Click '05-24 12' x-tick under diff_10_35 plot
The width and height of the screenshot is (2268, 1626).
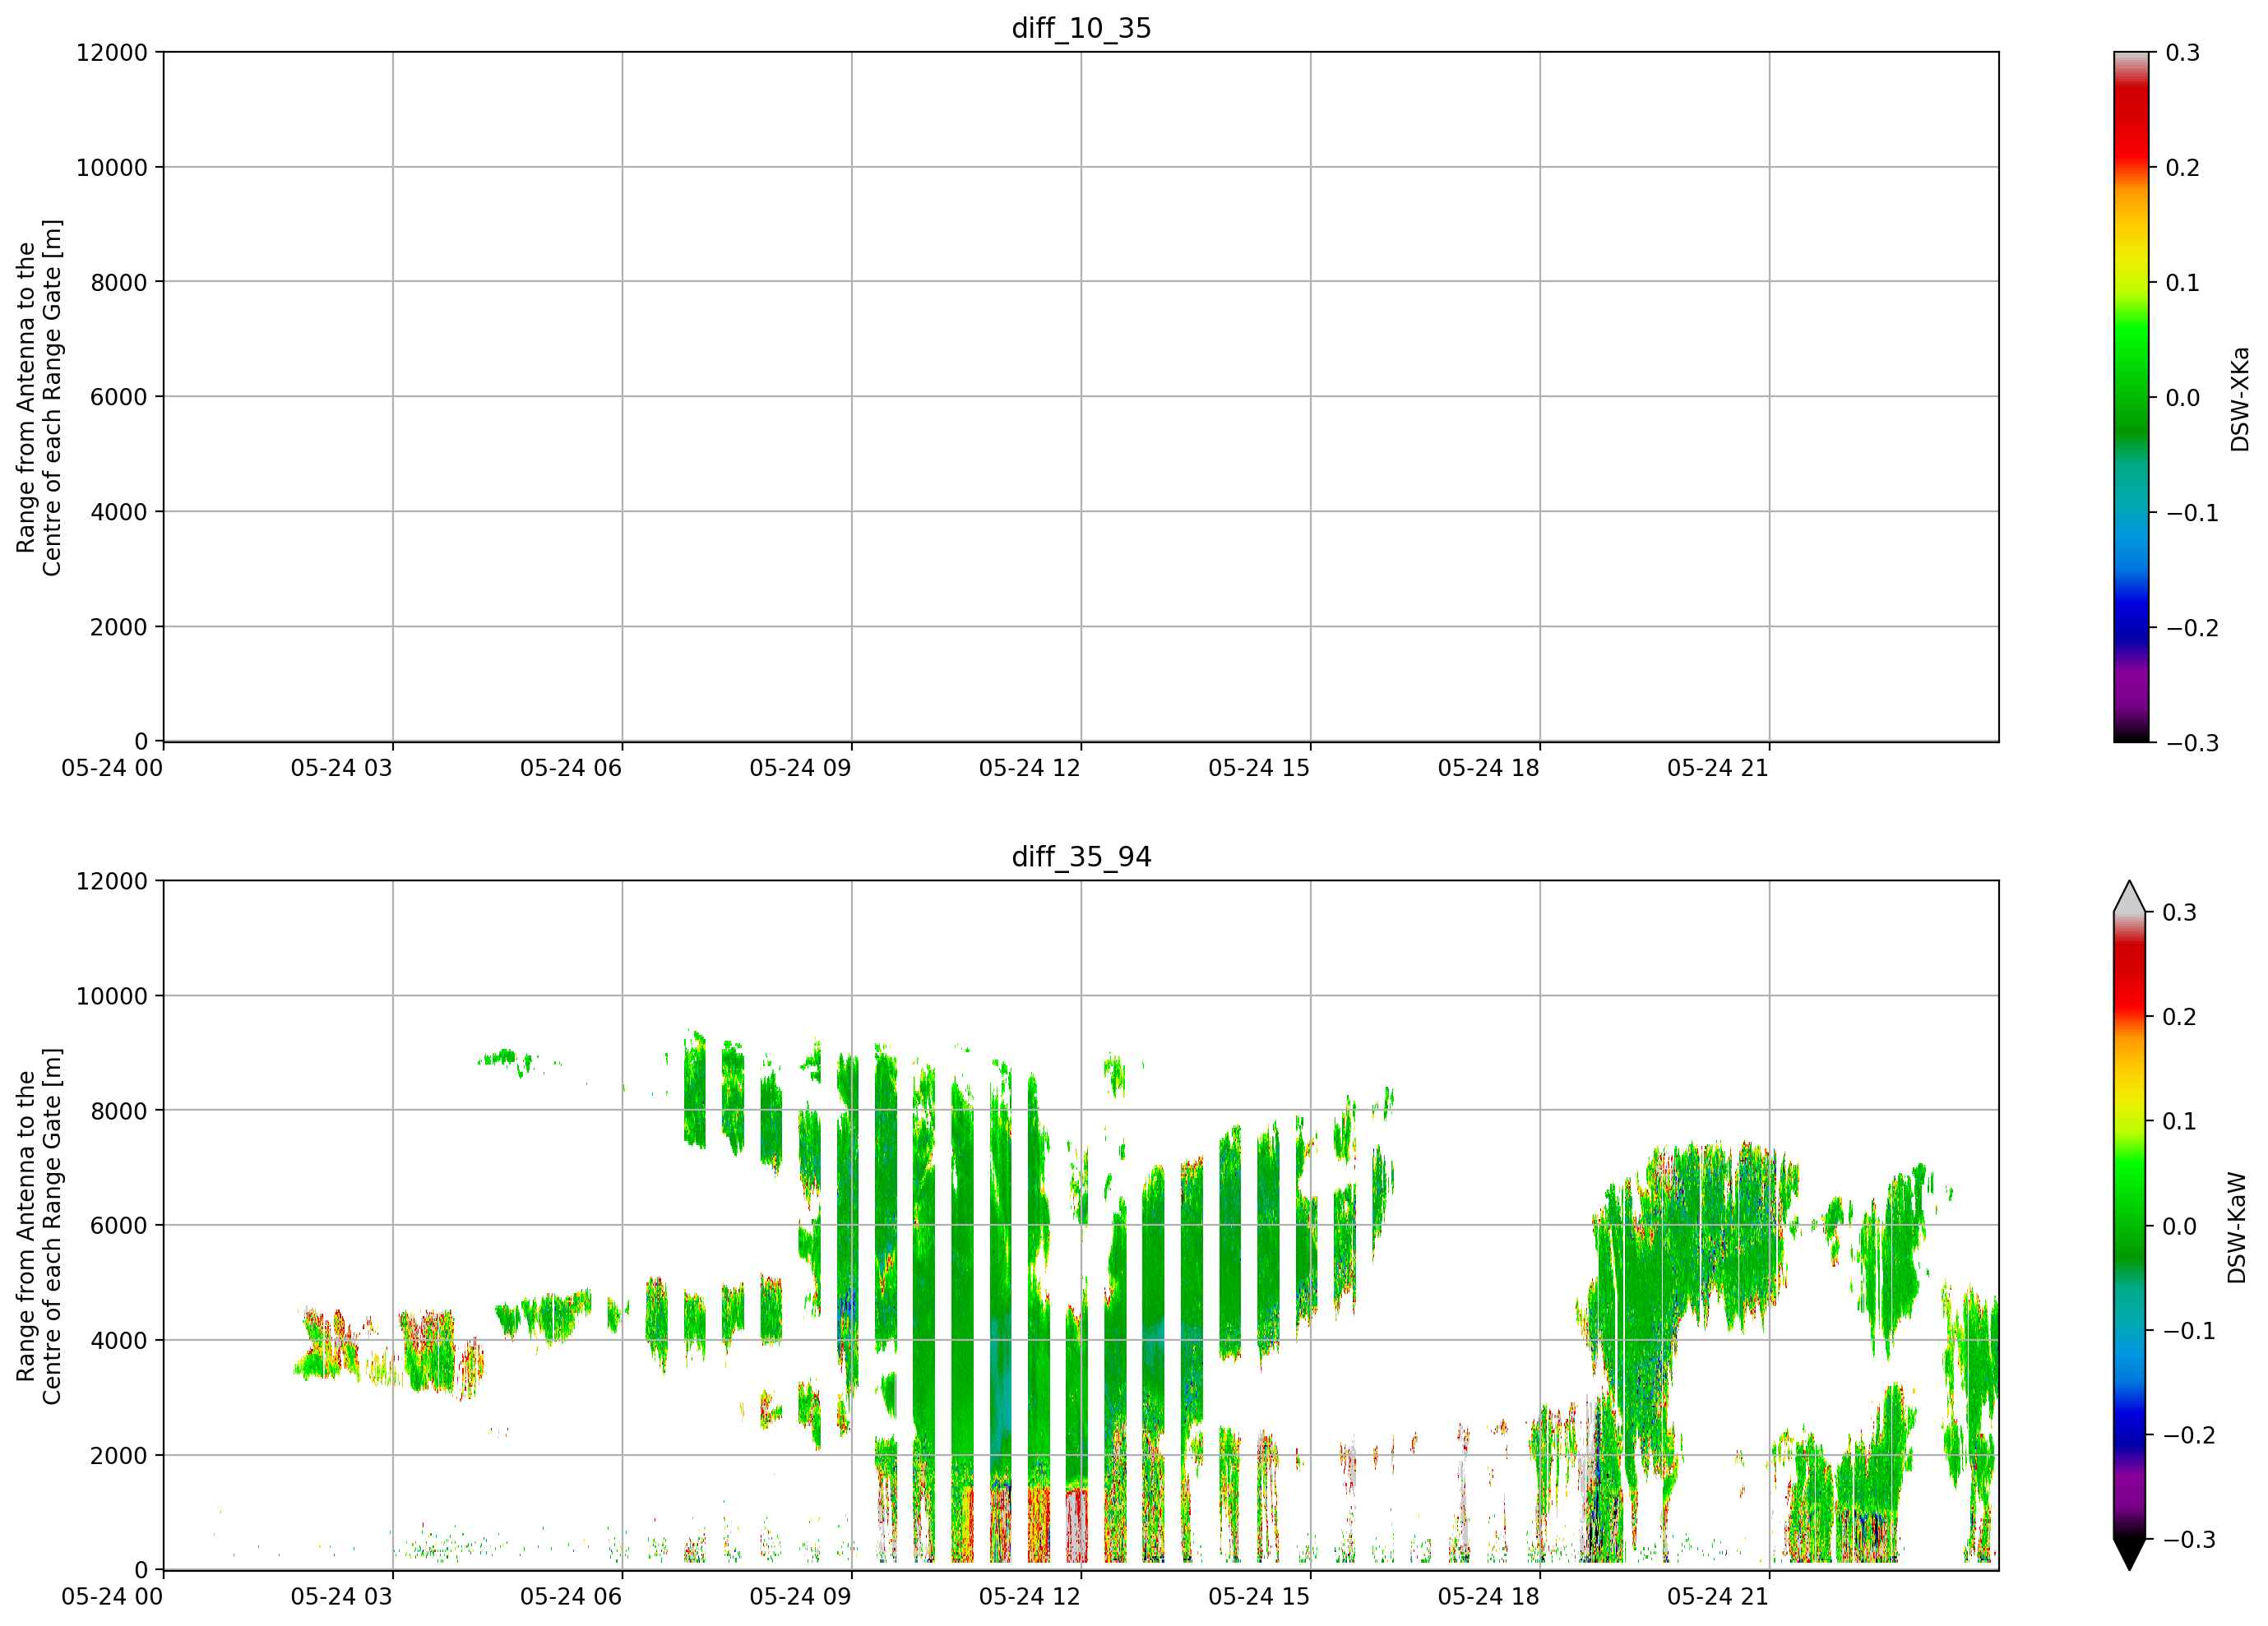[x=1030, y=769]
